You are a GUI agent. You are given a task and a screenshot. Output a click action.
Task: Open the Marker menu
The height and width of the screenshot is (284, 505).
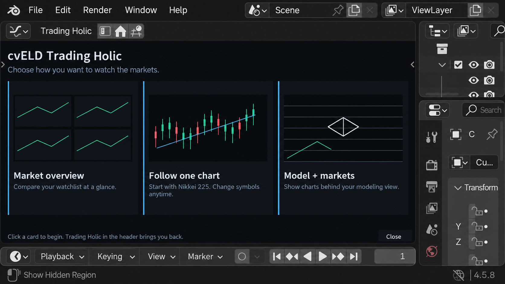point(205,257)
